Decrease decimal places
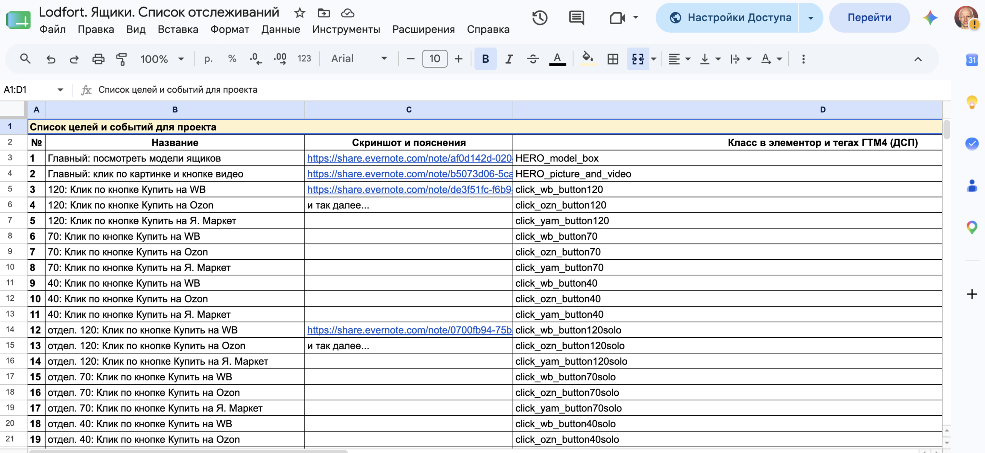The width and height of the screenshot is (985, 453). pyautogui.click(x=256, y=59)
